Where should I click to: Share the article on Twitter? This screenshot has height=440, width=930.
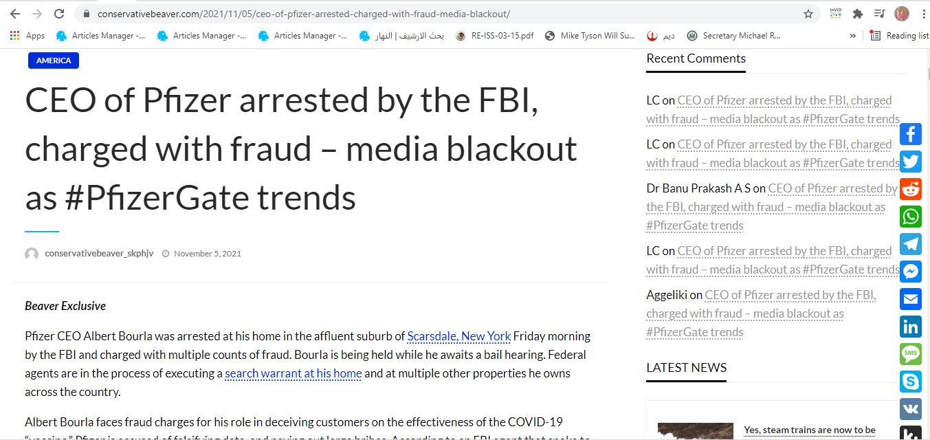[911, 162]
